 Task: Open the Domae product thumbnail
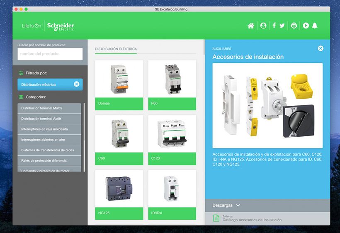(119, 79)
